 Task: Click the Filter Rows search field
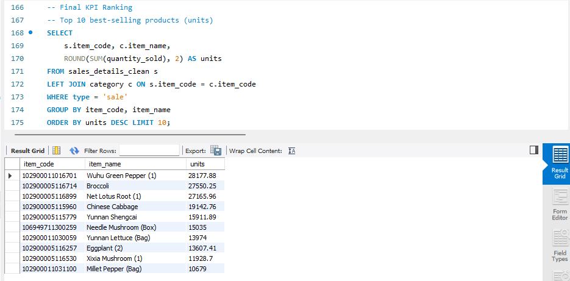click(x=149, y=151)
